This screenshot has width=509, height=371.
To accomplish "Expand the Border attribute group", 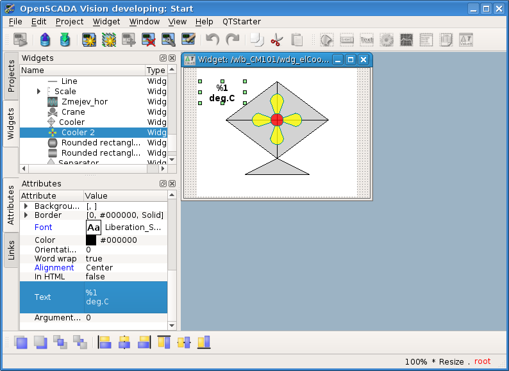I will pyautogui.click(x=26, y=215).
